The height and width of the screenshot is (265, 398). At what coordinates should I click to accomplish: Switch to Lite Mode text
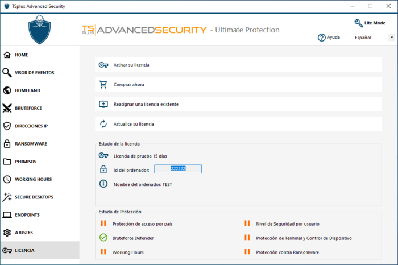pyautogui.click(x=375, y=23)
